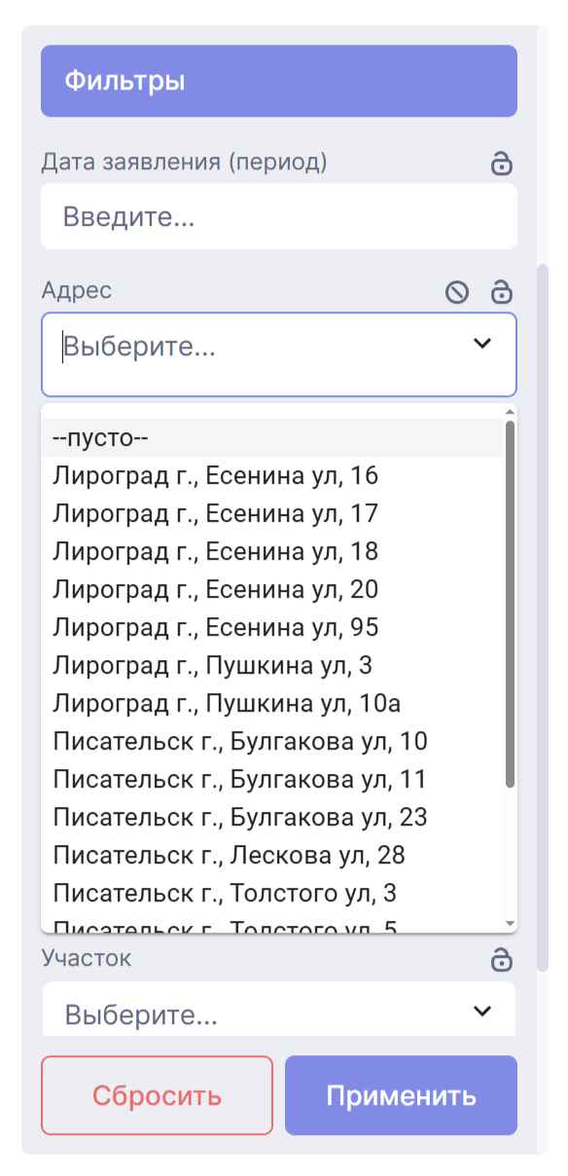Click the "Применить" apply button
The height and width of the screenshot is (1176, 568).
pyautogui.click(x=402, y=1095)
